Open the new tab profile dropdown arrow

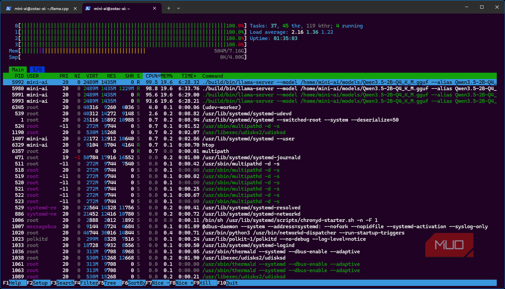coord(178,9)
